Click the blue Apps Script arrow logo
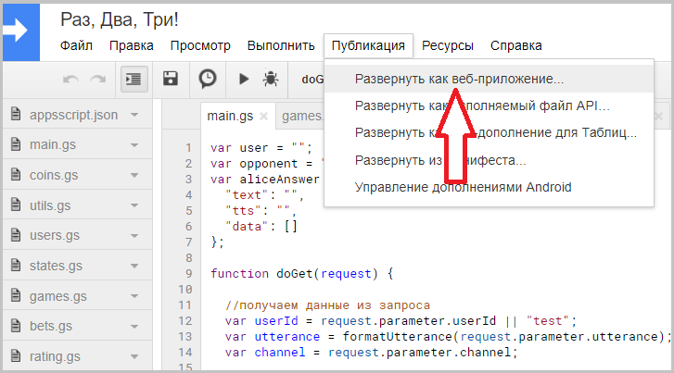Screen dimensions: 674x373 point(20,30)
